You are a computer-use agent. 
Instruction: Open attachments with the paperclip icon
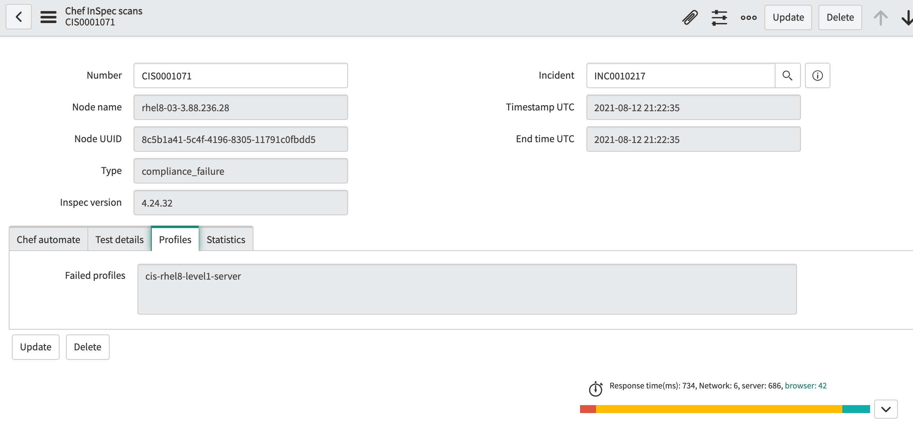(x=690, y=17)
